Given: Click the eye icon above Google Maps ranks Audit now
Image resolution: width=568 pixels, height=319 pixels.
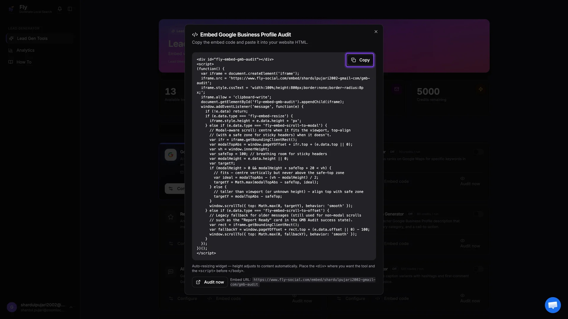Looking at the screenshot, I should tap(462, 178).
